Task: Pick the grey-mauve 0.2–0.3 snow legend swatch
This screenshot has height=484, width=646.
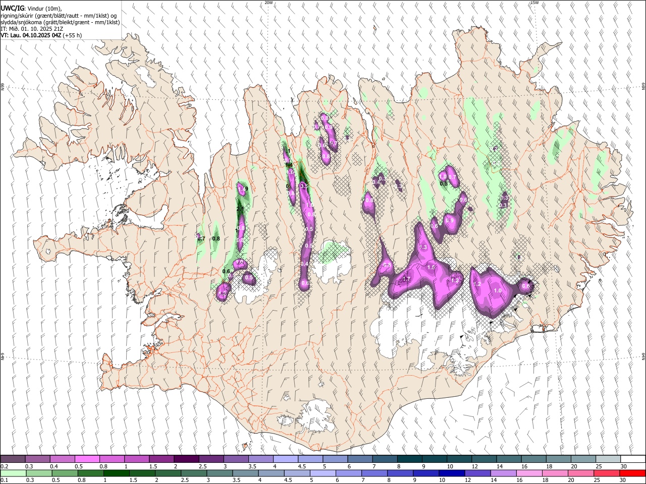Action: [x=13, y=459]
